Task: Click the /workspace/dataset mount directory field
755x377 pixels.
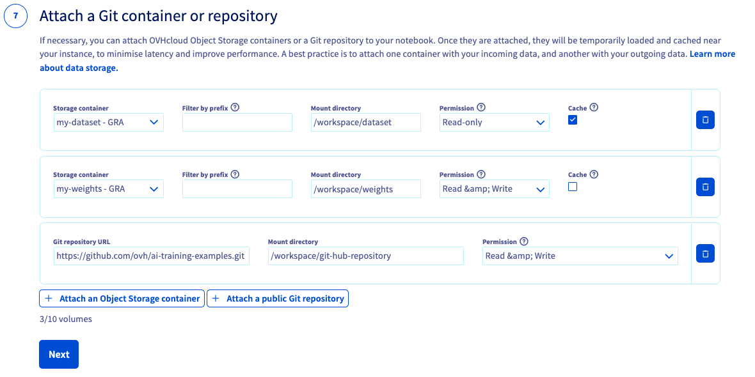Action: (x=365, y=123)
